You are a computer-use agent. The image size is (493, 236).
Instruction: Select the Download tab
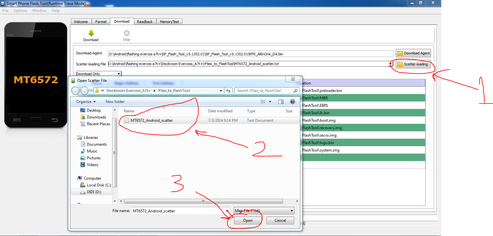coord(122,21)
